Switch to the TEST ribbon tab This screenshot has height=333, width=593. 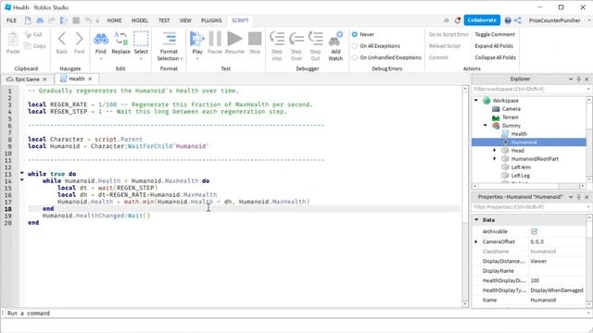pos(164,20)
